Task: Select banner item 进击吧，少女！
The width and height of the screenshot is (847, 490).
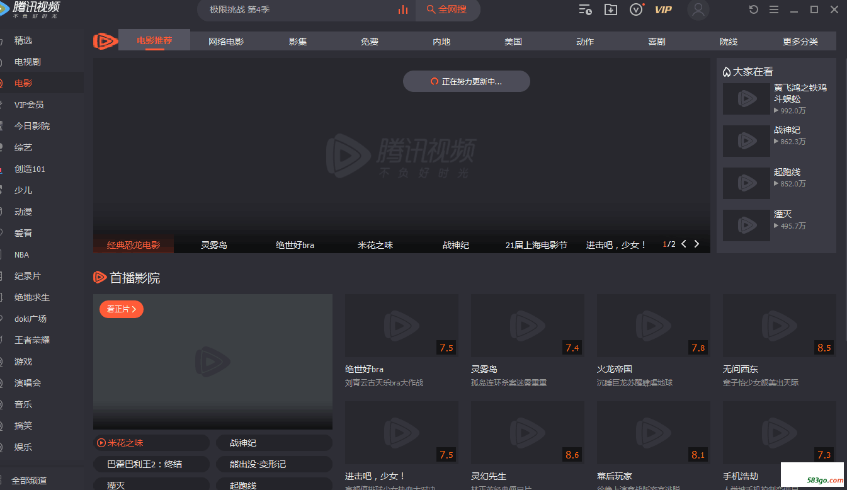Action: pyautogui.click(x=617, y=245)
